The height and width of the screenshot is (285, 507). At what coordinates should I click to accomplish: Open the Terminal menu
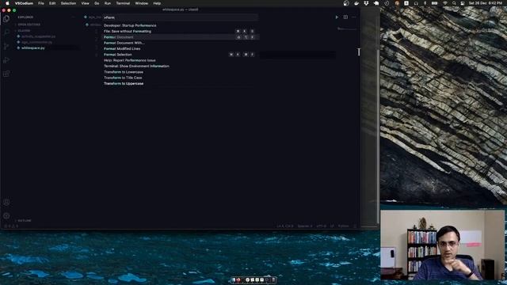(123, 3)
